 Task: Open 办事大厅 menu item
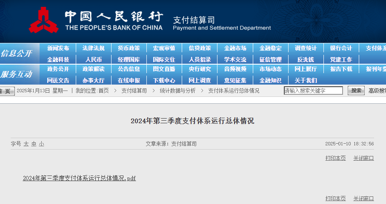click(94, 80)
